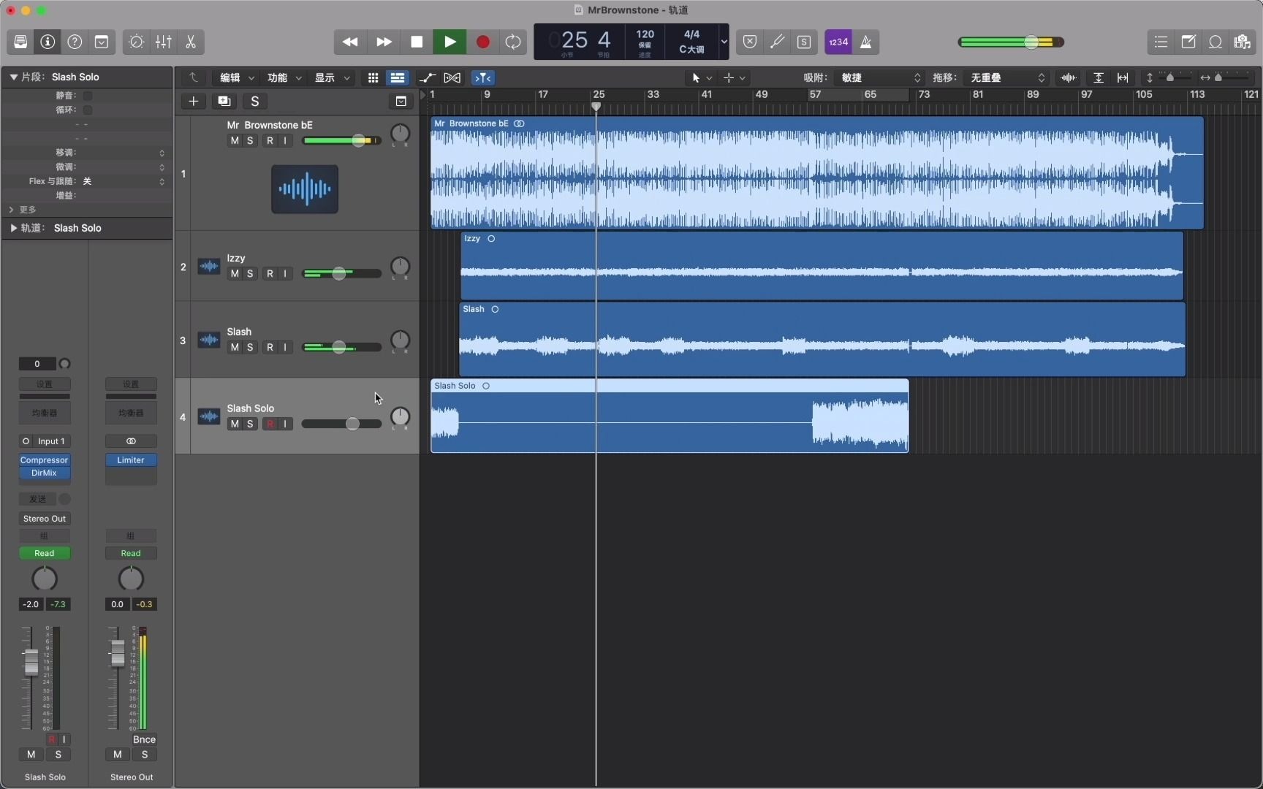Click the Stereo Out output slot

pos(45,519)
